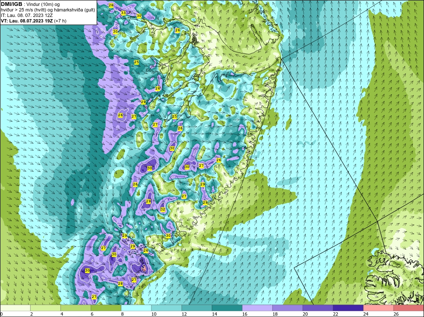424x317 pixels.
Task: Select the legend swatch between 14 and 16
Action: click(227, 308)
